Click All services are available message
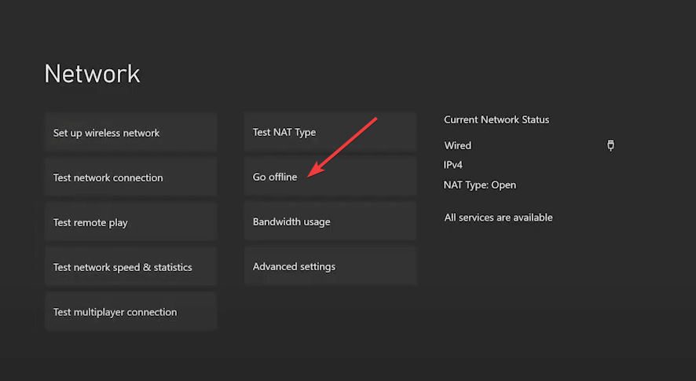This screenshot has width=696, height=381. (498, 217)
